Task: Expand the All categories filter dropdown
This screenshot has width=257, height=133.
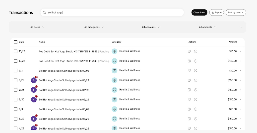Action: (x=94, y=27)
